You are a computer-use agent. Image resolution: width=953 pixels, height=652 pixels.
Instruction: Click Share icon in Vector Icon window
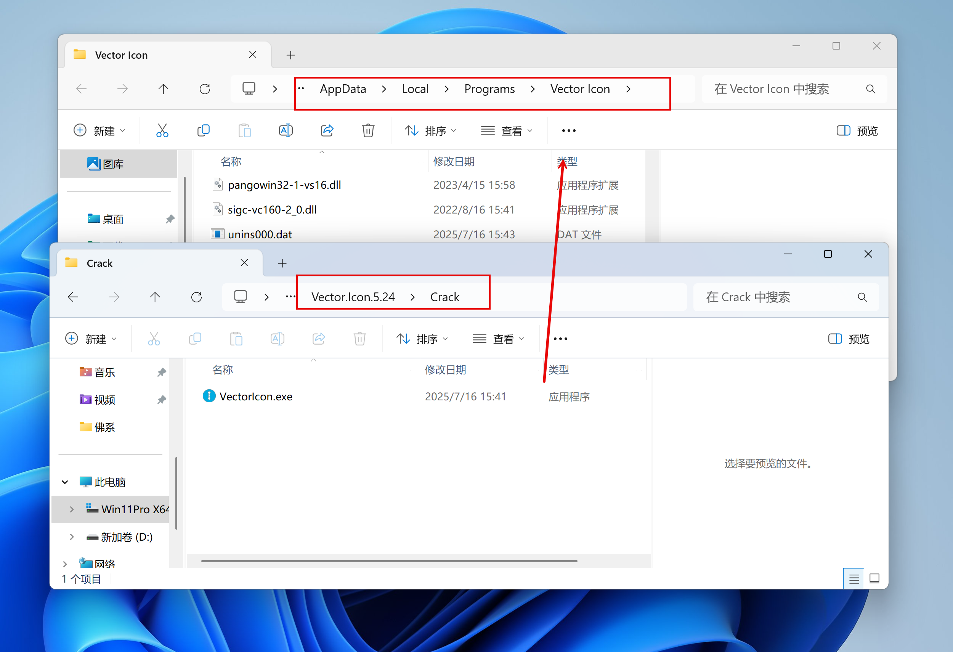[x=327, y=131]
